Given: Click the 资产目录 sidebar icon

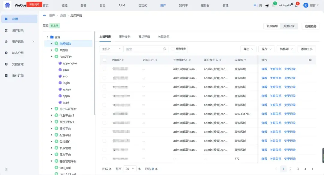Looking at the screenshot, I should tap(6, 30).
